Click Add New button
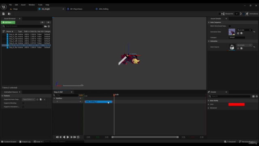Screen dimensions: 259x146 coord(8,22)
